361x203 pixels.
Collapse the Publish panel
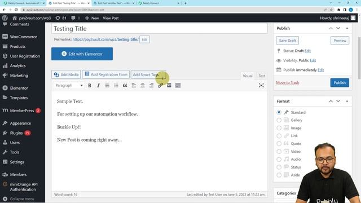pyautogui.click(x=347, y=28)
